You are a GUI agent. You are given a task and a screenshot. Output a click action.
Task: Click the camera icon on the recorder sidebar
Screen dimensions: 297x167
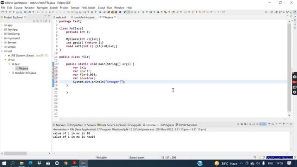point(295,77)
